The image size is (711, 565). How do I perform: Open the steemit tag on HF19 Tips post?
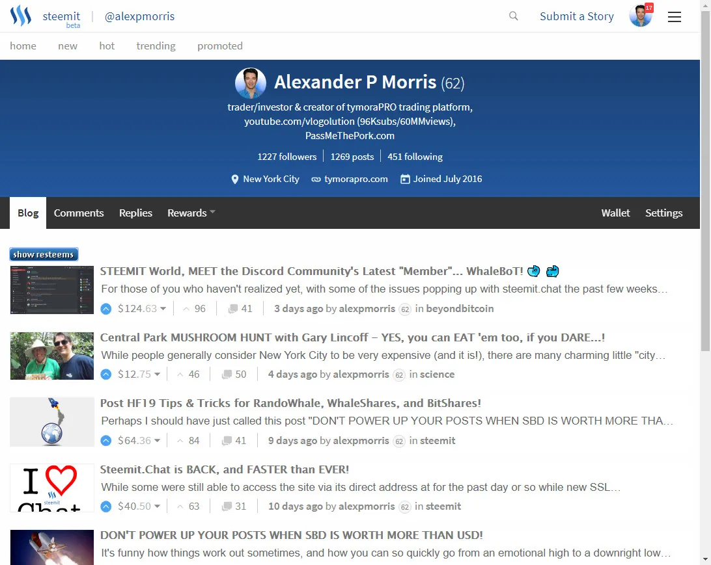[x=438, y=441]
